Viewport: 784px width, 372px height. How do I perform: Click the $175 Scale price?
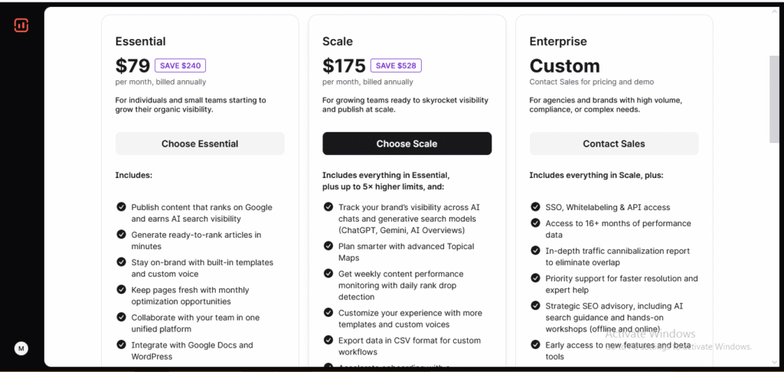pos(344,66)
